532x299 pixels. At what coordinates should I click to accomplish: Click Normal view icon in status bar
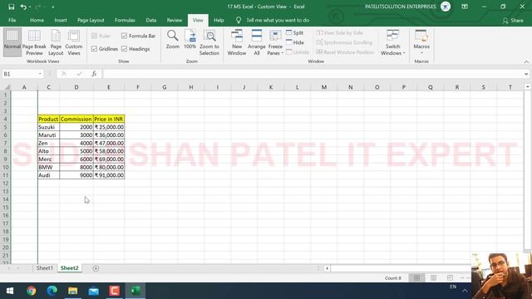tap(416, 278)
